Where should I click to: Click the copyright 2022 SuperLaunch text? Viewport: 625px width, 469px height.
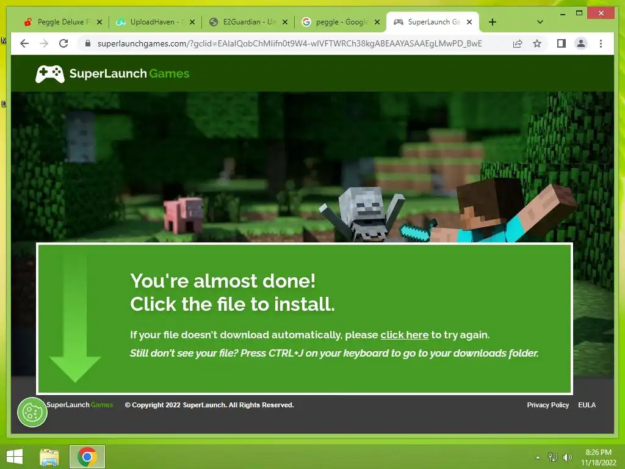pos(209,405)
